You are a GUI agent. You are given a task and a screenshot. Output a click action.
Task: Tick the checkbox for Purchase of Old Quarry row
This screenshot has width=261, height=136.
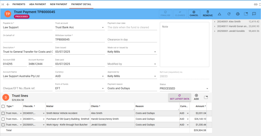pos(3,119)
